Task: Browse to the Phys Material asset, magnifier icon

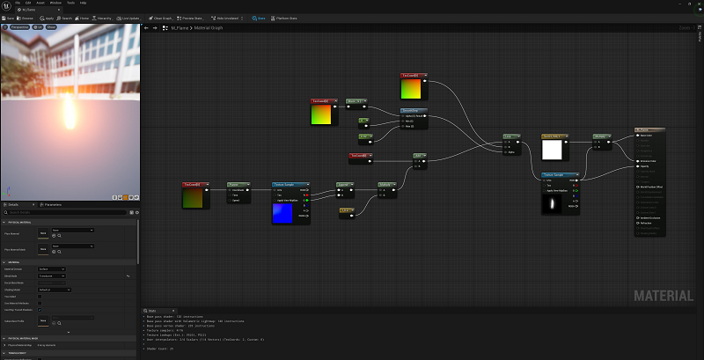Action: (x=59, y=235)
